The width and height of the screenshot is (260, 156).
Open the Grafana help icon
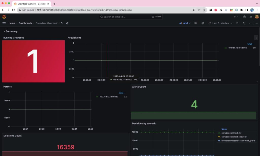pos(245,17)
